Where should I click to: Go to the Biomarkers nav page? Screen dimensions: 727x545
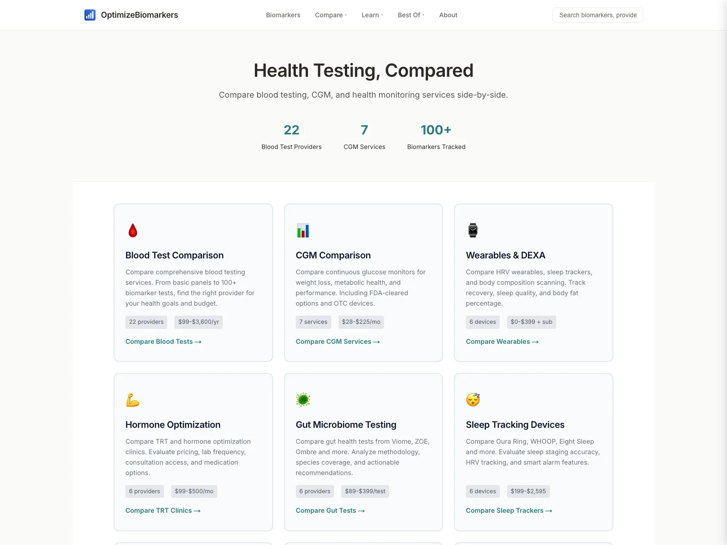click(x=283, y=15)
